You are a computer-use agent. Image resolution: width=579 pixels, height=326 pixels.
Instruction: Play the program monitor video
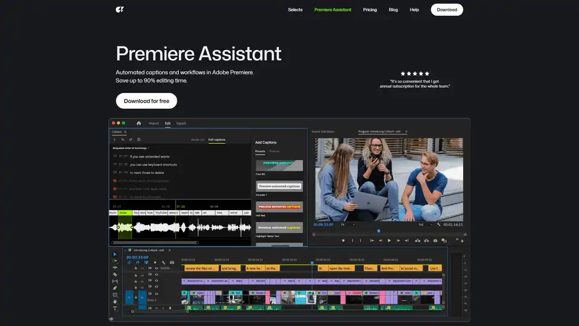point(389,241)
